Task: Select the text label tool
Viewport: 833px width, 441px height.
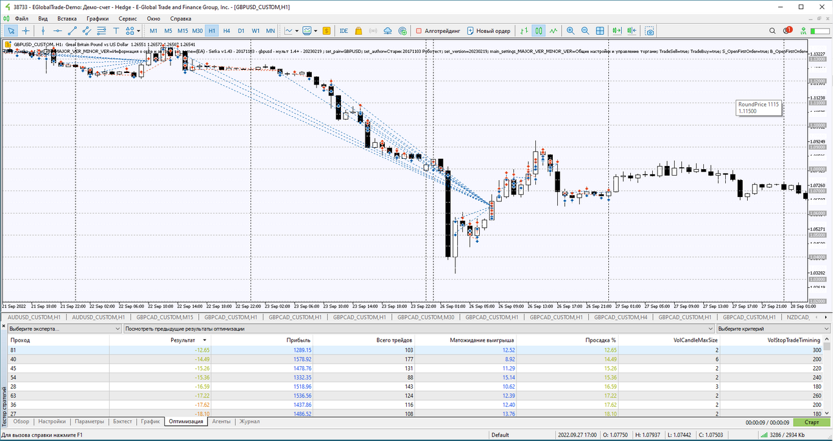Action: coord(116,30)
